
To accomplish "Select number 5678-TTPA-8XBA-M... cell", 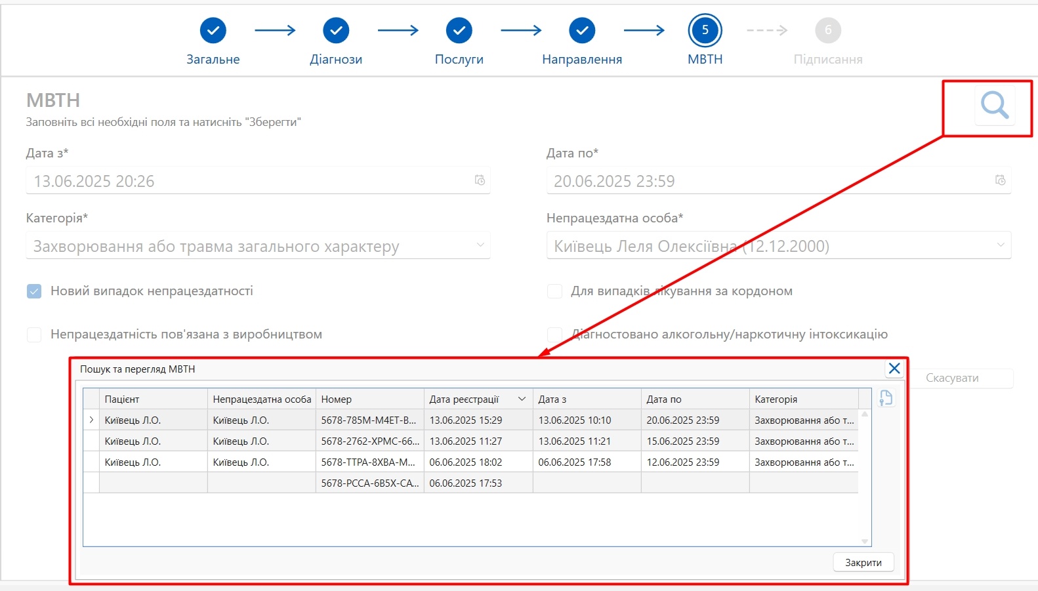I will 370,462.
